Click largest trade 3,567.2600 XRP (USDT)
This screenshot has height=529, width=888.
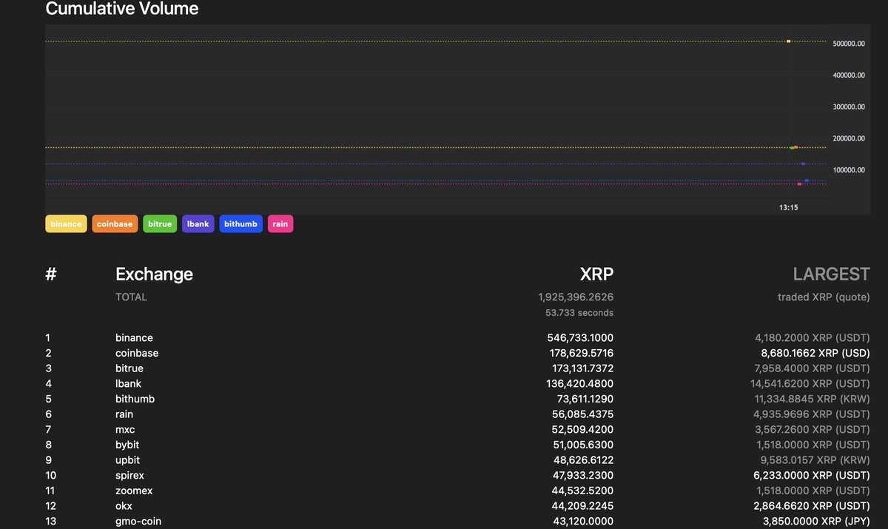click(x=813, y=429)
